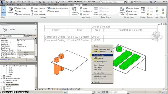Open Recent Commands submenu
Image resolution: width=168 pixels, height=94 pixels.
[102, 52]
